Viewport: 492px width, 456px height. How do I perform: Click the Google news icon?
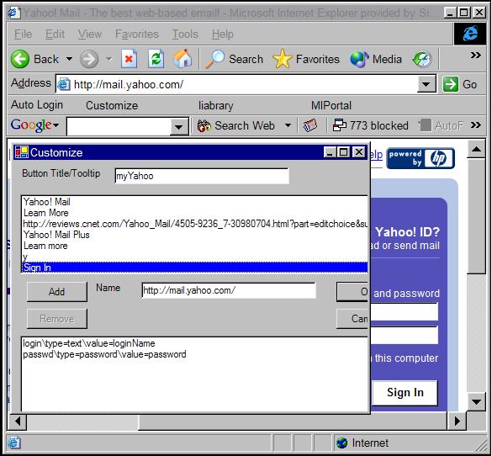tap(310, 125)
